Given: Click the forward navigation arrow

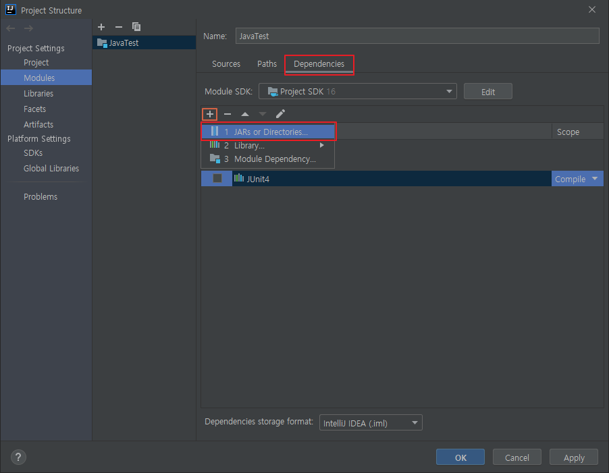Looking at the screenshot, I should pos(28,28).
